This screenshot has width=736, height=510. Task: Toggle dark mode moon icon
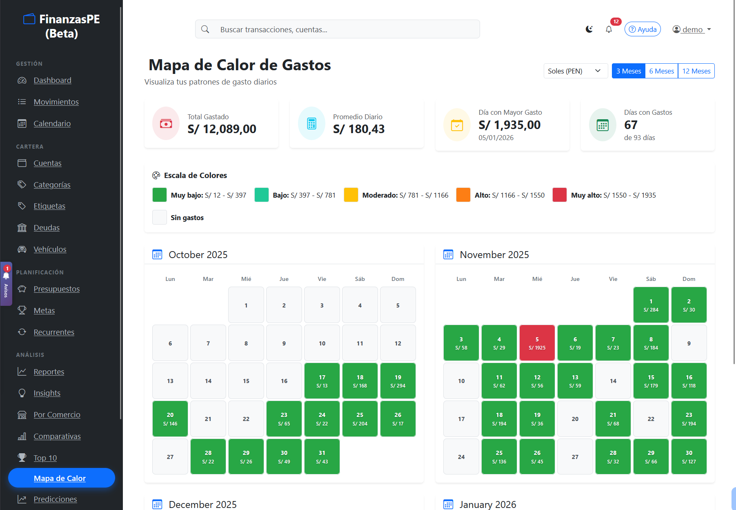point(589,29)
